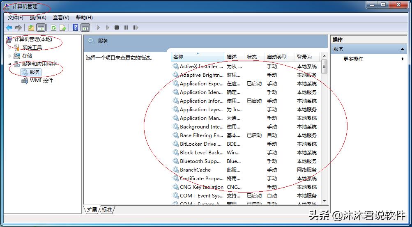This screenshot has width=412, height=227.
Task: Click the second play arrow toolbar icon
Action: tap(108, 28)
